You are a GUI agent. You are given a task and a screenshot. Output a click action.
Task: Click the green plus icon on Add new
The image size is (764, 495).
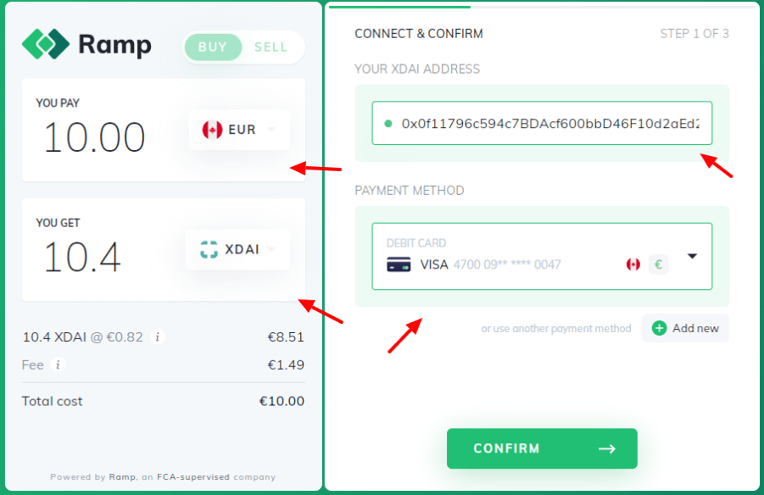[x=659, y=328]
